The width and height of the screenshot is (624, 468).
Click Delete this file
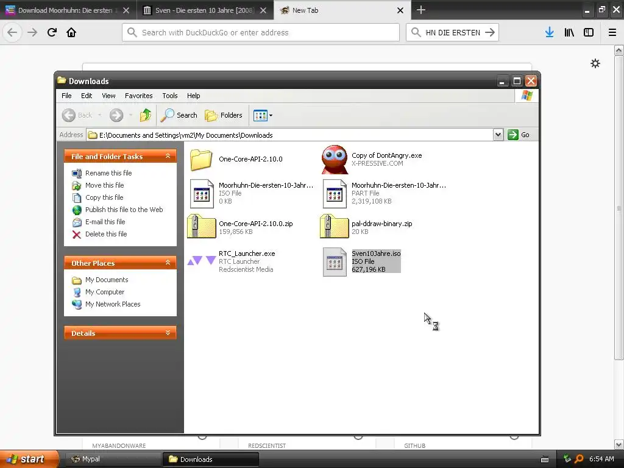click(x=106, y=234)
